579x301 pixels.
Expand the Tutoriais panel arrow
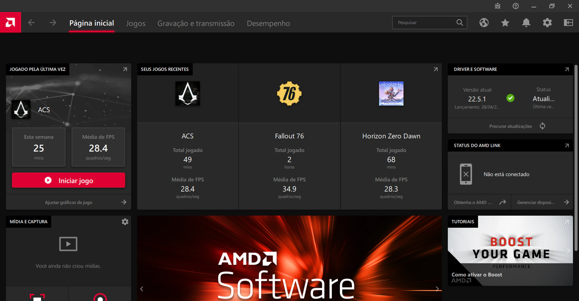point(567,222)
